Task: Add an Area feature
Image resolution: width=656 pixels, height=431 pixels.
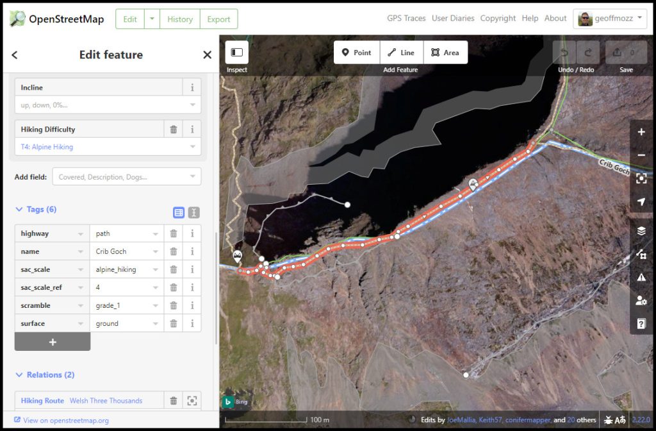Action: pos(446,53)
